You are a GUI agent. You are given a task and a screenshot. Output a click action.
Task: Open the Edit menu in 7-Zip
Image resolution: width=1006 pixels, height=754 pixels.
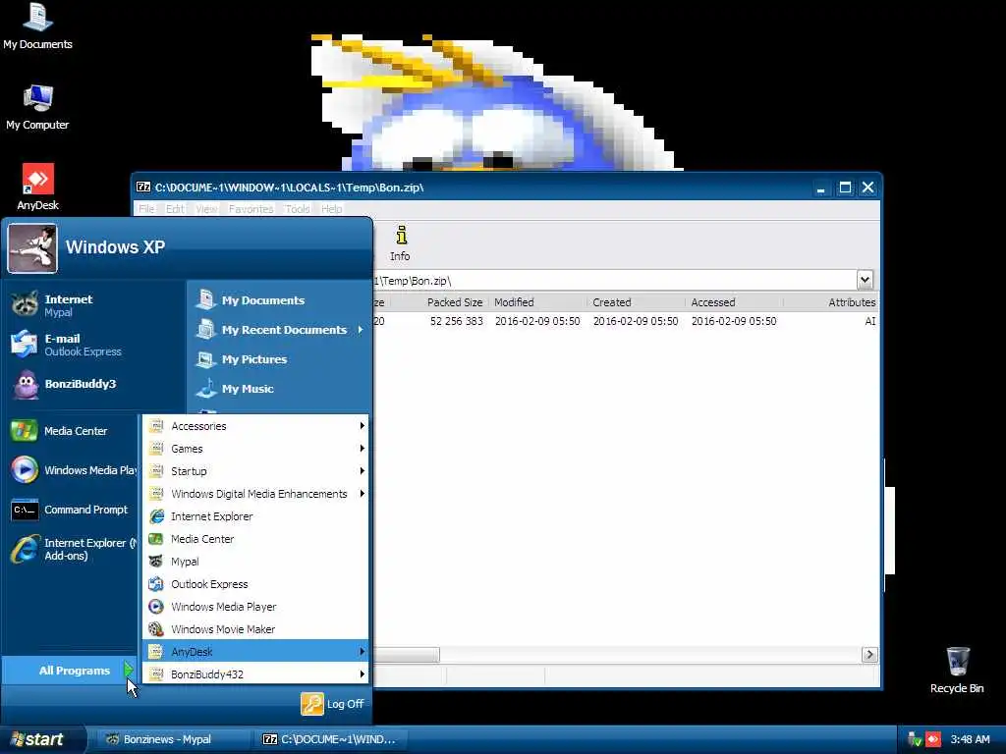pos(175,209)
